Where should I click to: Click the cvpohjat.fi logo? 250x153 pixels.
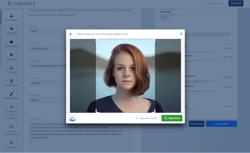(22, 3)
